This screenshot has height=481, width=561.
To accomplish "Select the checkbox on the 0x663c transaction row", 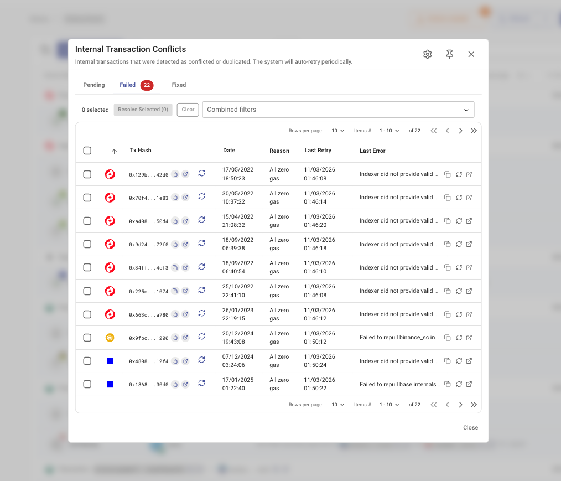I will (87, 314).
